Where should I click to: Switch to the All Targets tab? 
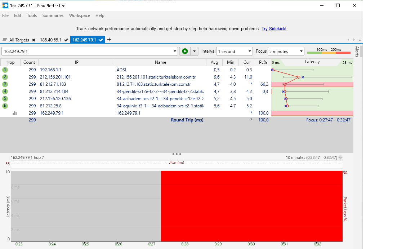pyautogui.click(x=19, y=40)
